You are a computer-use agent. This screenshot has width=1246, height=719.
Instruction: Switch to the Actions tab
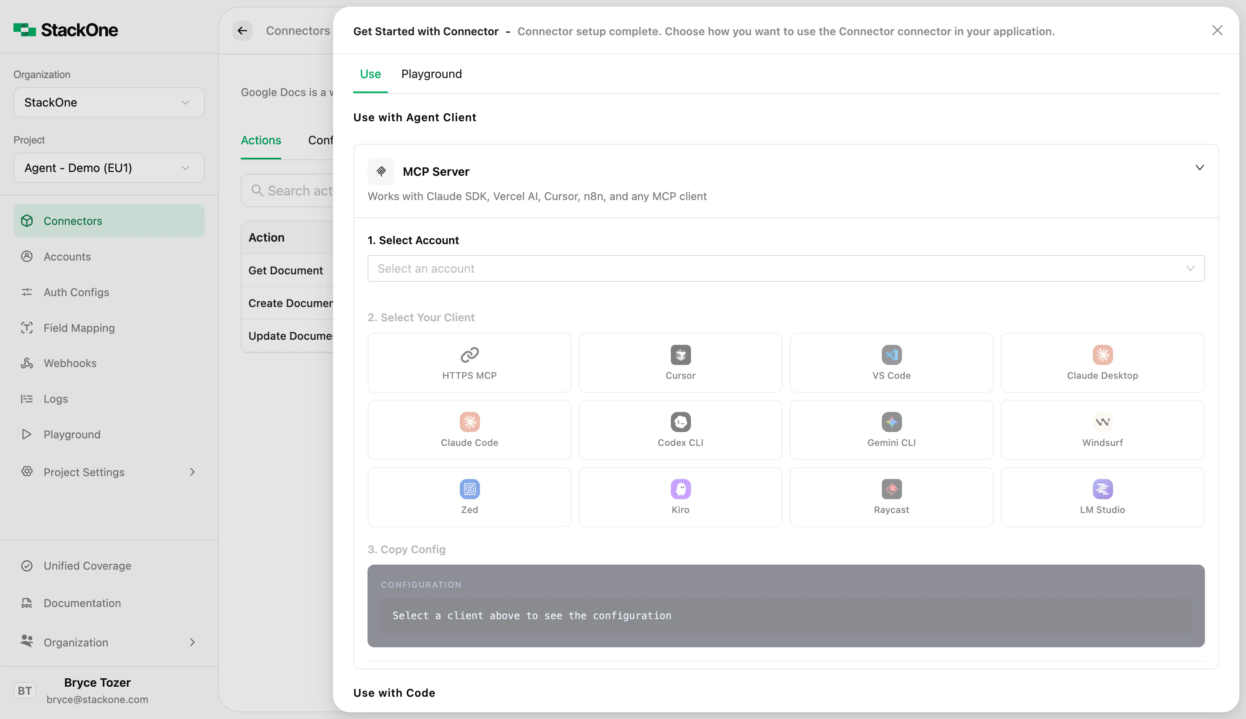tap(260, 140)
